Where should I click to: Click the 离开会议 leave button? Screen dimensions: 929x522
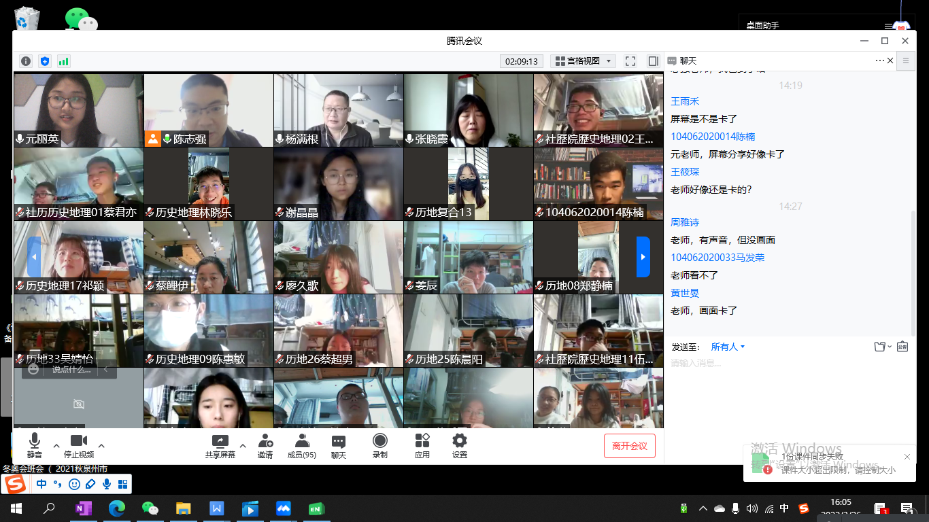point(630,446)
